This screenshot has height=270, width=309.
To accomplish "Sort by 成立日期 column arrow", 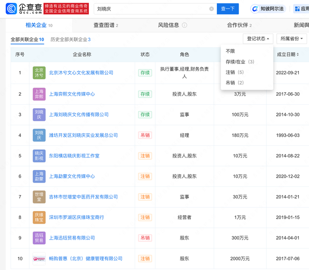I will coord(297,55).
